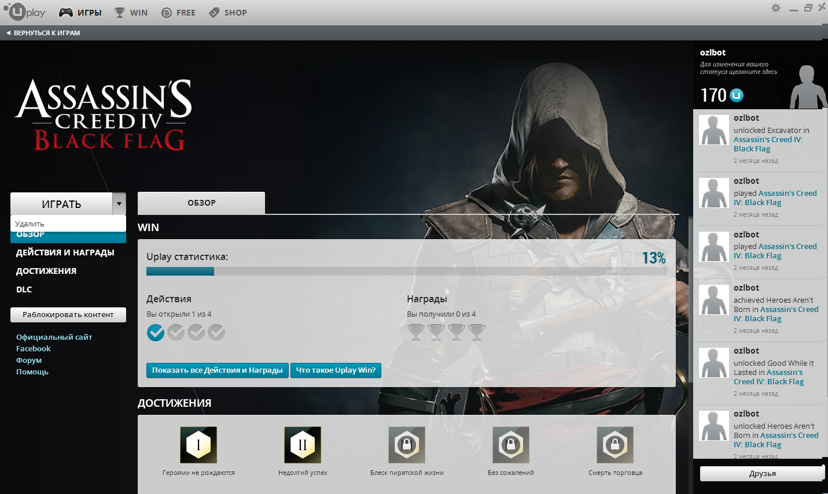Click the fourth grey action checkmark icon
828x494 pixels.
tap(216, 333)
